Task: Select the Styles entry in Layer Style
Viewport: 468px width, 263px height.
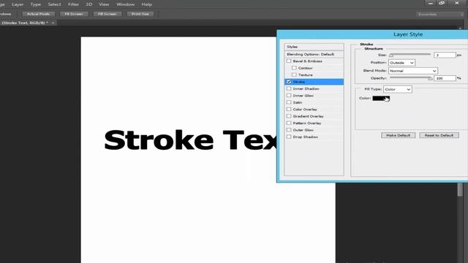Action: 314,47
